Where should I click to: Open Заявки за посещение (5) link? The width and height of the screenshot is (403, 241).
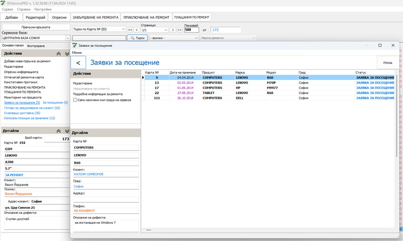coord(22,103)
